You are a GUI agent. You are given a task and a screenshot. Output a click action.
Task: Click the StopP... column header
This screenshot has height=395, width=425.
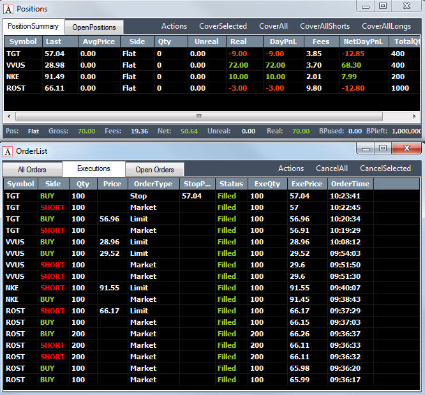pyautogui.click(x=197, y=184)
